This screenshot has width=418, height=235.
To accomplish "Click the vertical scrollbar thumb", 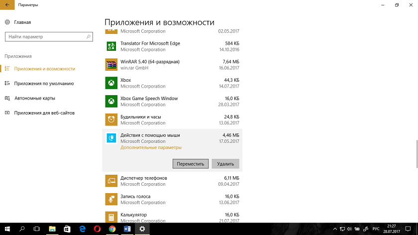I will click(x=417, y=154).
